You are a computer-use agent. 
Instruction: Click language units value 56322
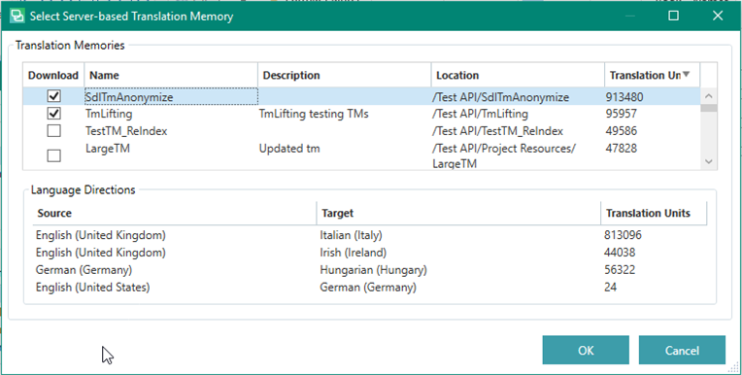(620, 270)
